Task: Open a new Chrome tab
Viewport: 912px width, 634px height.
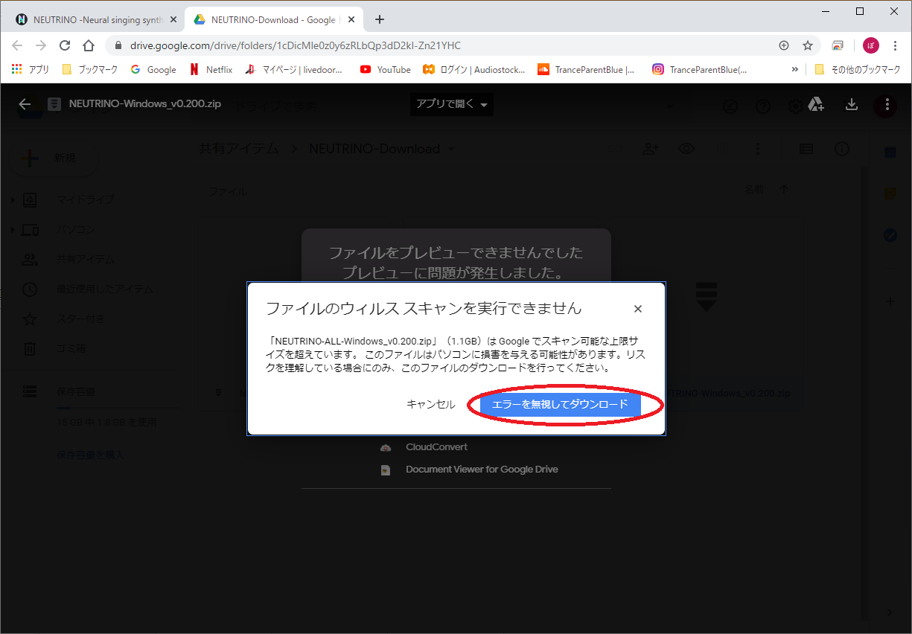Action: tap(380, 19)
